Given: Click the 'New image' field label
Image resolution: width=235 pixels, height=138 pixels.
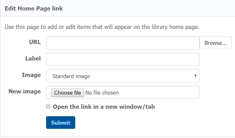Looking at the screenshot, I should (x=25, y=91).
